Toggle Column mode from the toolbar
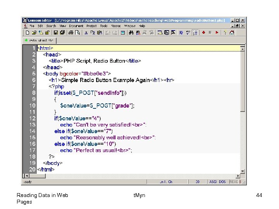Screen dimensions: 279x209 123,33
